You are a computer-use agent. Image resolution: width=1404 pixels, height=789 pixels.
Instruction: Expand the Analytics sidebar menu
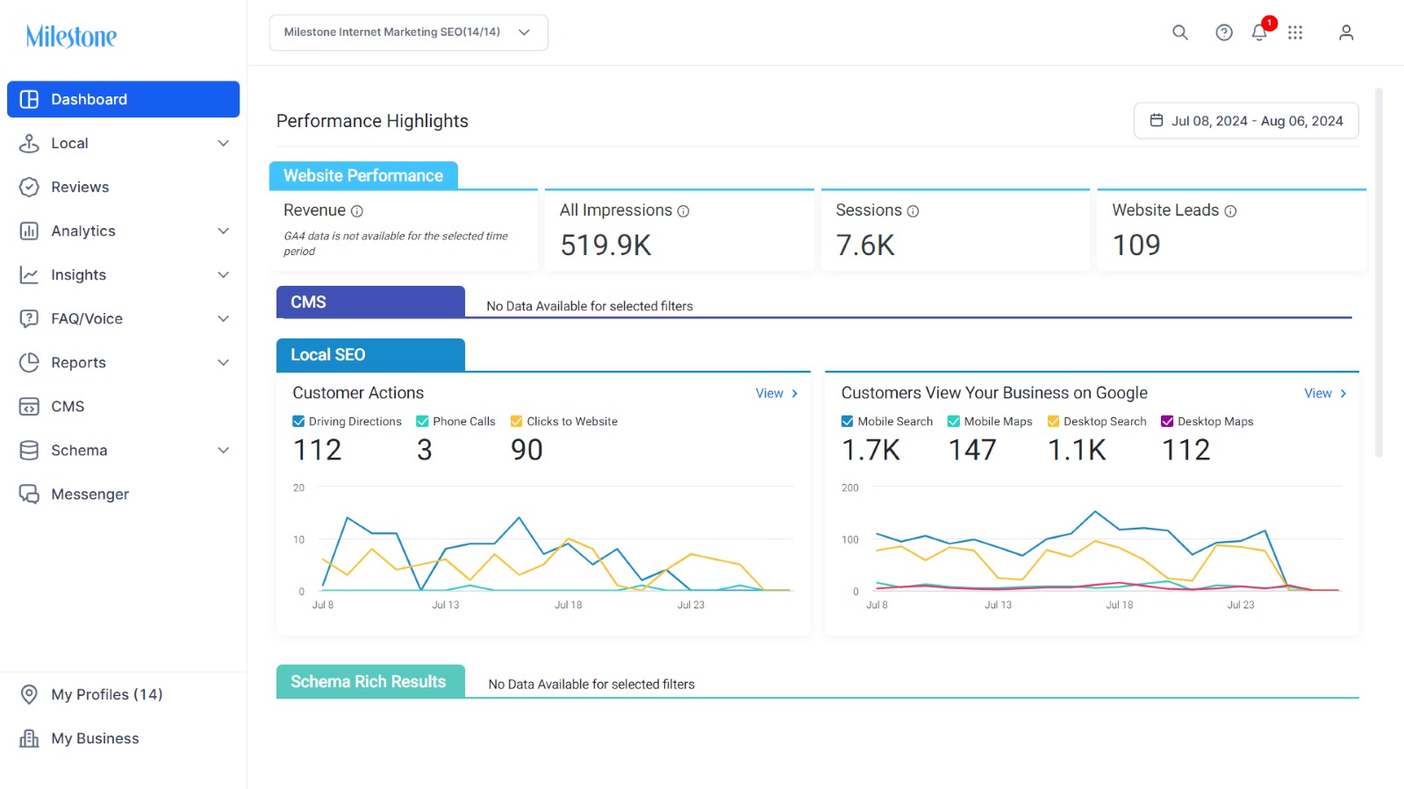[124, 231]
